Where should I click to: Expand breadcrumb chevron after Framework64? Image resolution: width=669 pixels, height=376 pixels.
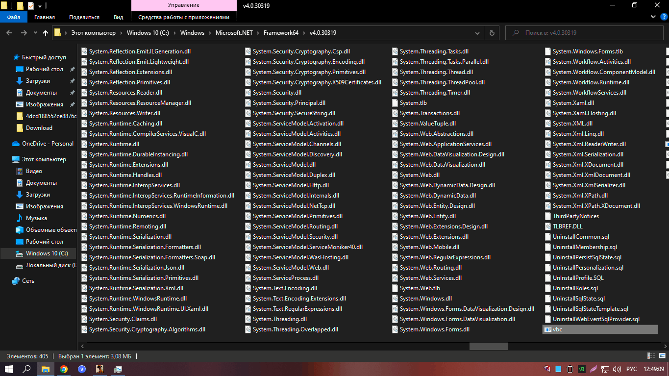click(304, 33)
